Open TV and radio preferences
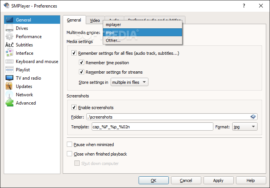The width and height of the screenshot is (270, 188). [32, 78]
